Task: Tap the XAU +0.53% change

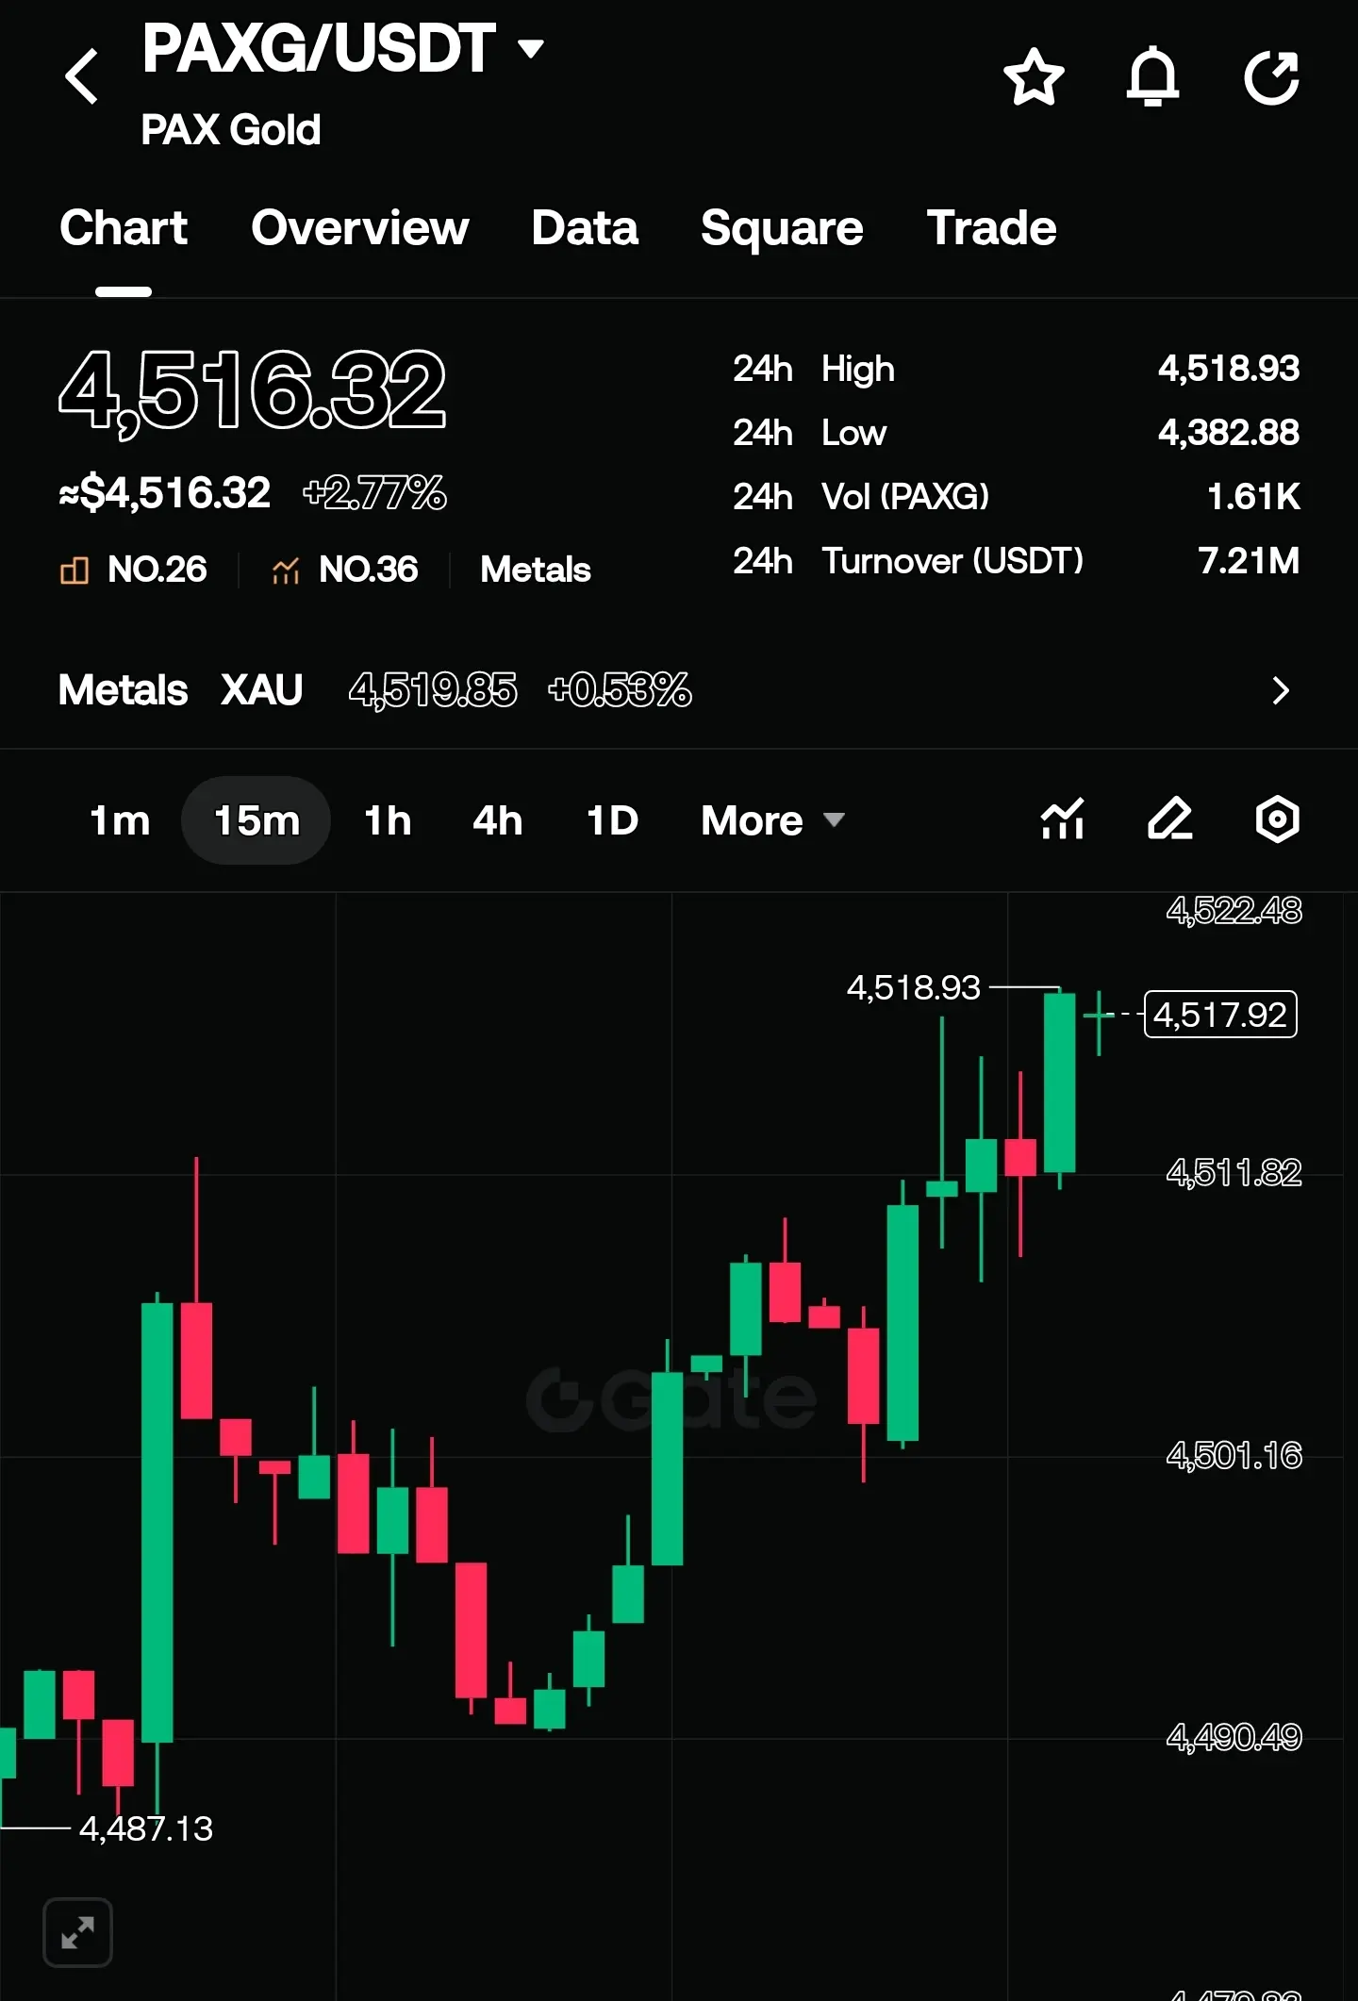Action: pyautogui.click(x=620, y=690)
